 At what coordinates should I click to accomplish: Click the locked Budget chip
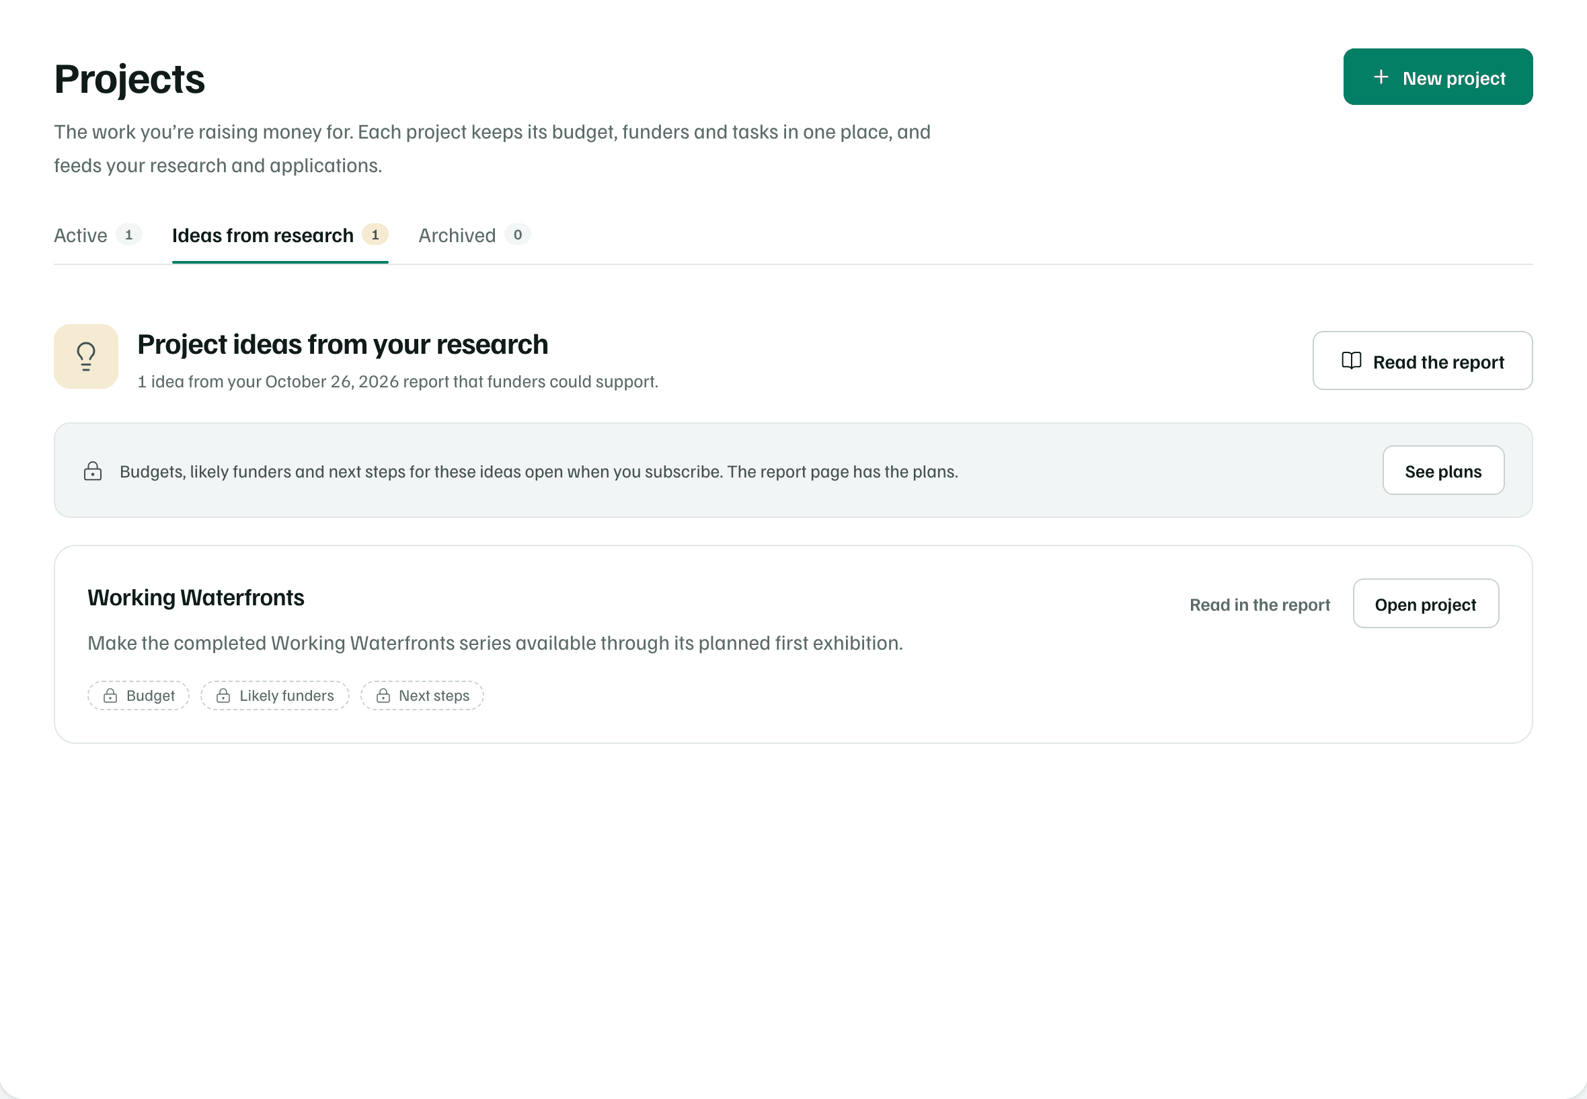coord(139,695)
